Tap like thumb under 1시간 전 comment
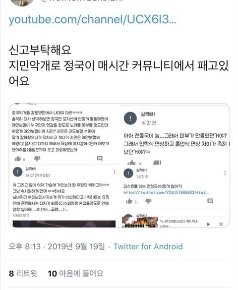Screen dimensions: 238x290 [x=131, y=163]
